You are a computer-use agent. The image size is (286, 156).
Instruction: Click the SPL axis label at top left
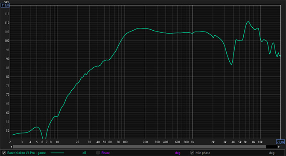pos(6,2)
